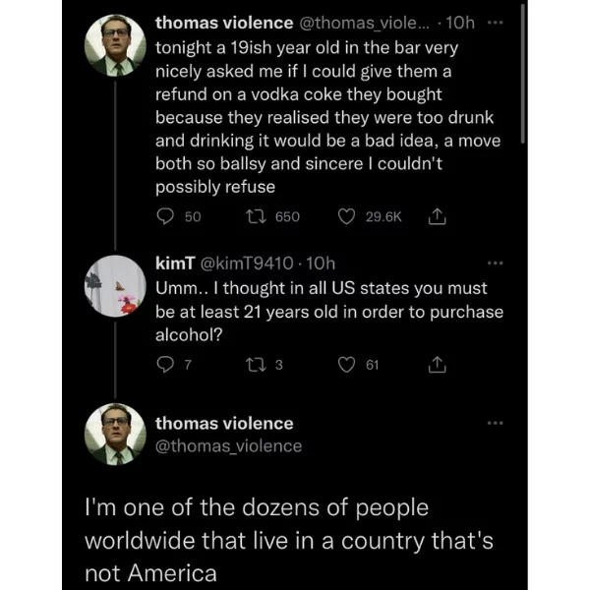Click the @thomas_violence handle in bottom tweet
This screenshot has width=590, height=590.
click(x=228, y=446)
